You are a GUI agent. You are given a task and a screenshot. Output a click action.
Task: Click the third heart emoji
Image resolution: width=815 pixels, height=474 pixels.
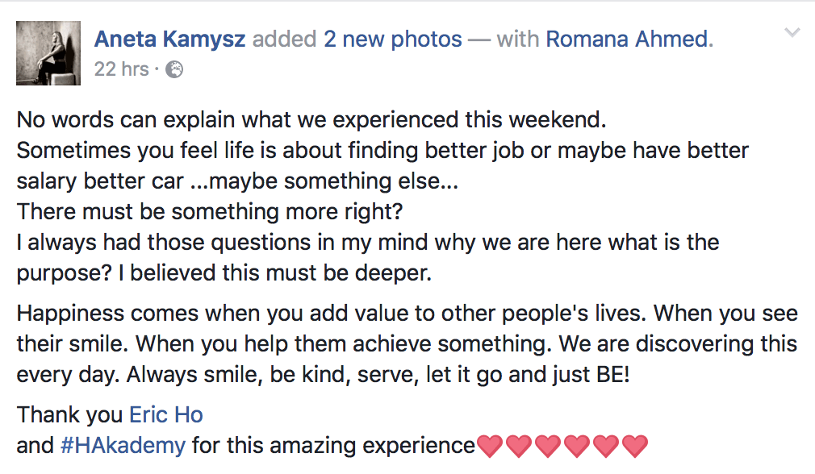(548, 445)
